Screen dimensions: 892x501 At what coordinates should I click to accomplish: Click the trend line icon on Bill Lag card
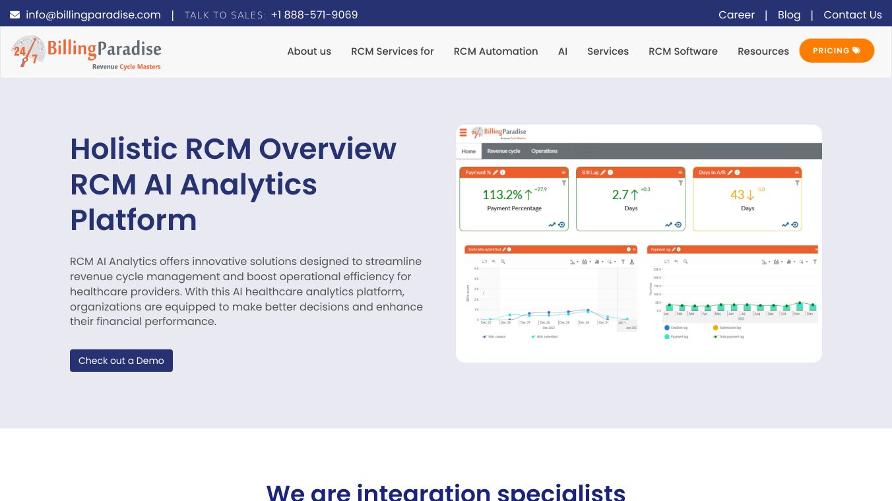coord(668,225)
